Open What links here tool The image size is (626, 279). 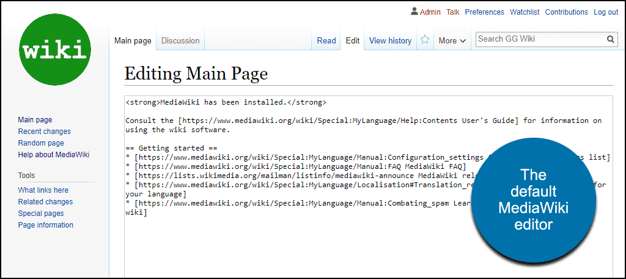point(43,190)
